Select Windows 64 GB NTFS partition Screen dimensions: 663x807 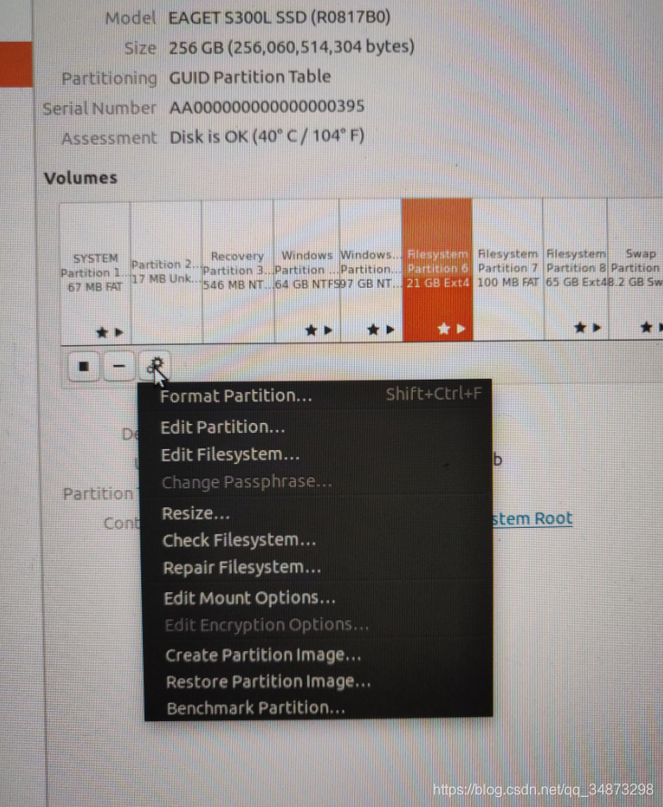[307, 271]
